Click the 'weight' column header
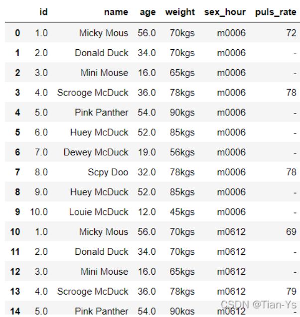This screenshot has height=317, width=300. pyautogui.click(x=180, y=12)
